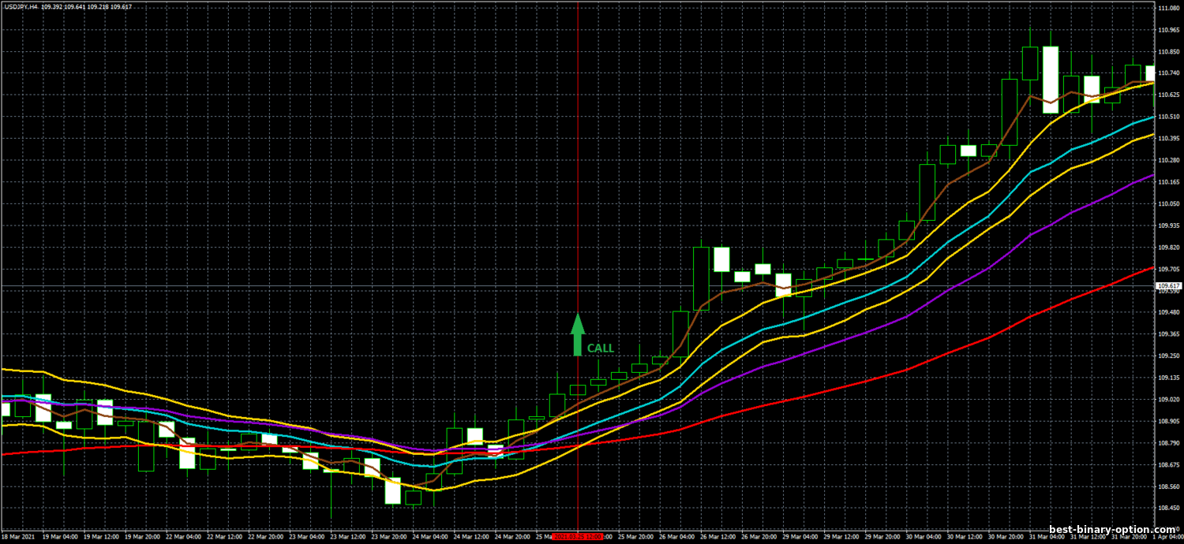Click the 111.080 price axis label
This screenshot has width=1184, height=544.
(x=1167, y=8)
